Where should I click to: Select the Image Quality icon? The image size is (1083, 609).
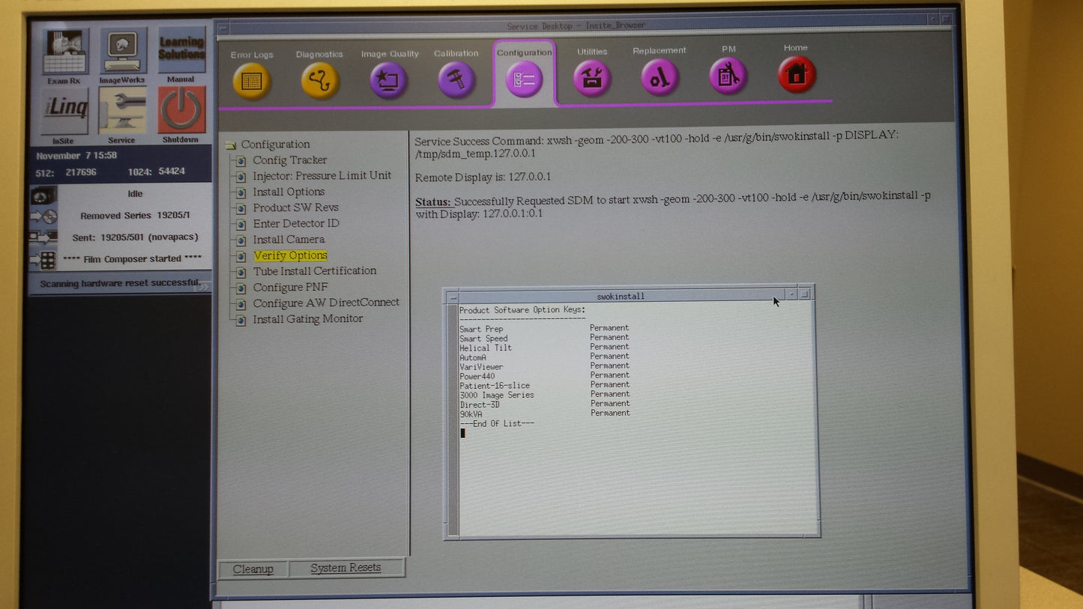tap(388, 80)
